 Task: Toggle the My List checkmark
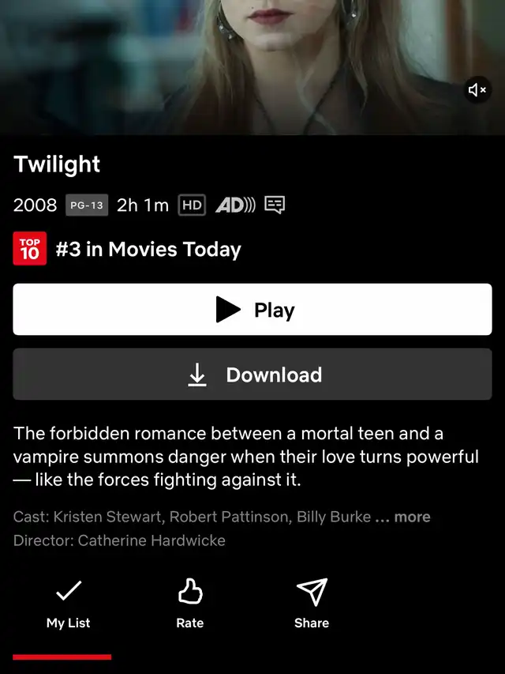pyautogui.click(x=69, y=590)
